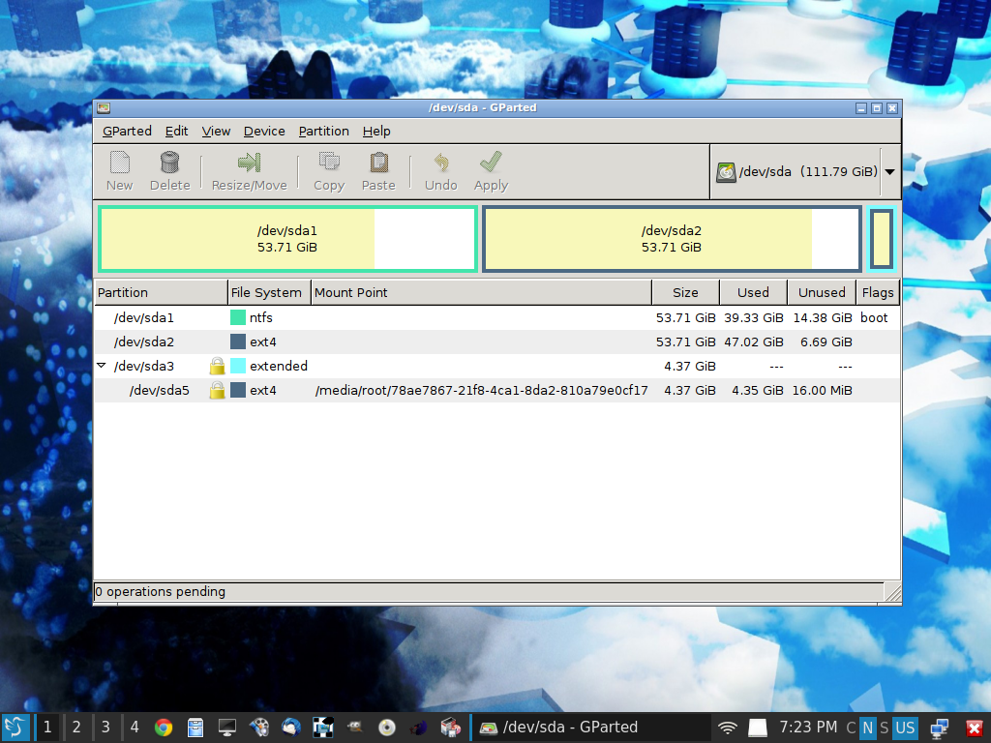
Task: Click the Flags column header
Action: coord(878,292)
